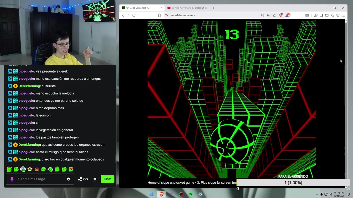Click the browser forward arrow

(x=128, y=15)
